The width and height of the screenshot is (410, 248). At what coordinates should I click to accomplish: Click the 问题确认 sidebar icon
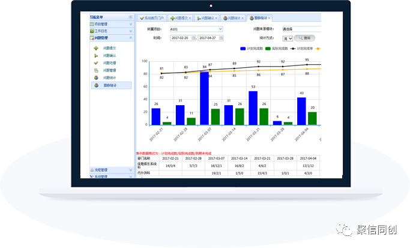(96, 55)
